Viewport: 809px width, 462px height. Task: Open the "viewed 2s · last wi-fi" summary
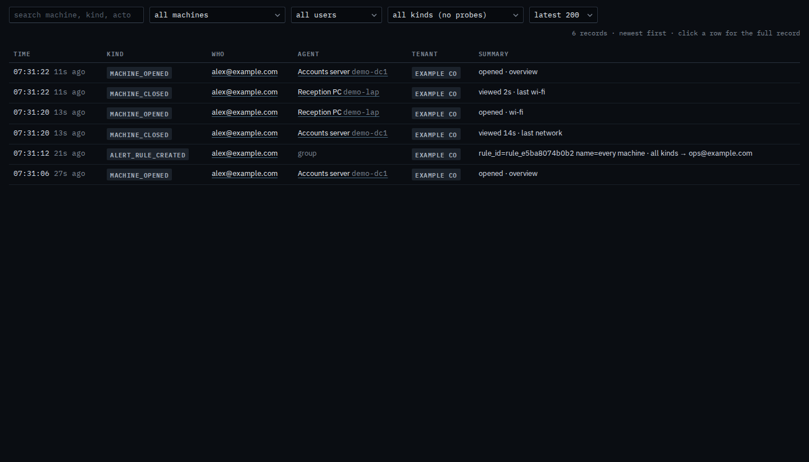click(x=512, y=92)
